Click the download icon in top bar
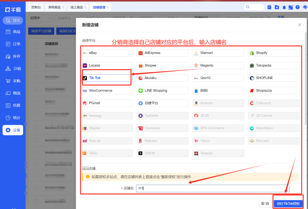 (277, 7)
